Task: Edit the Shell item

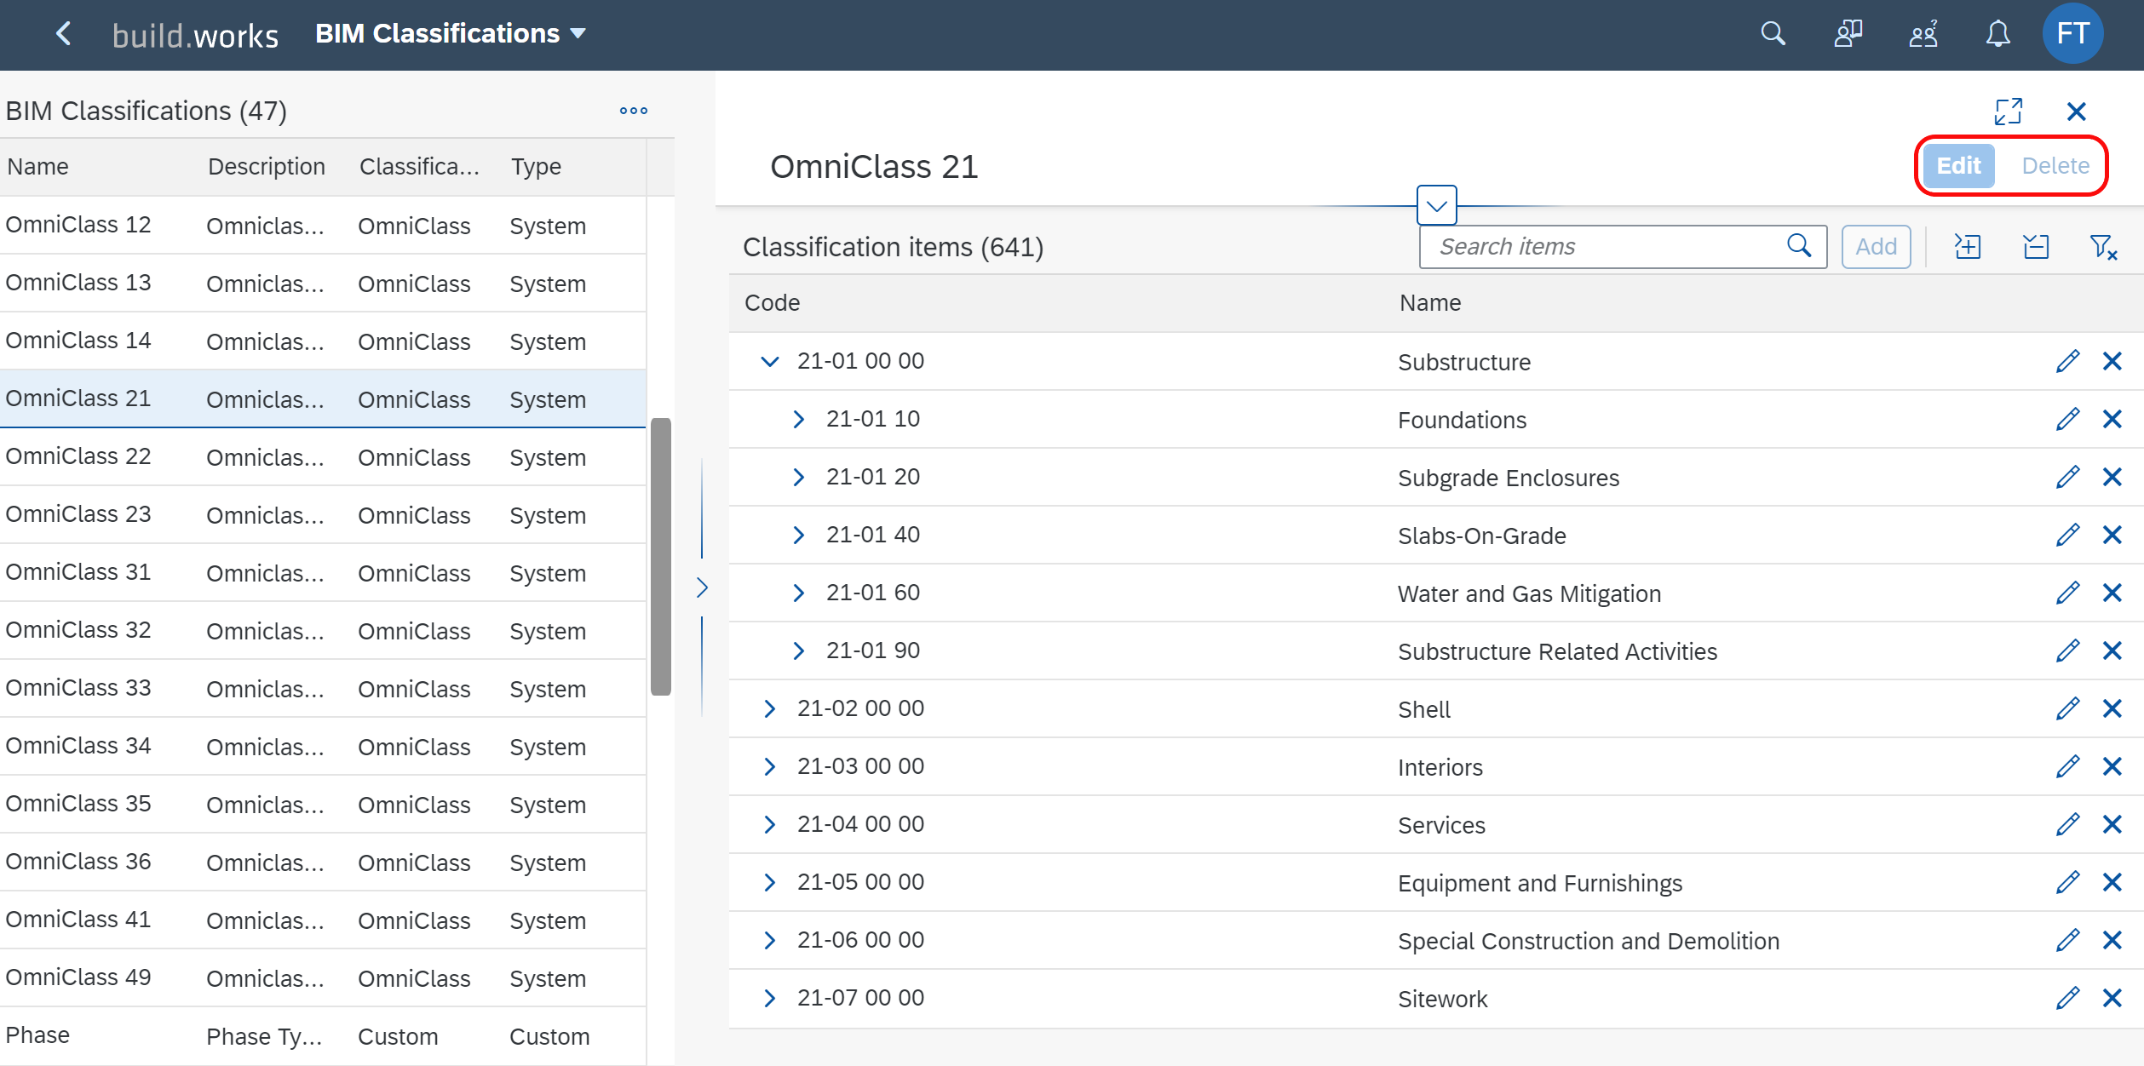Action: 2067,708
